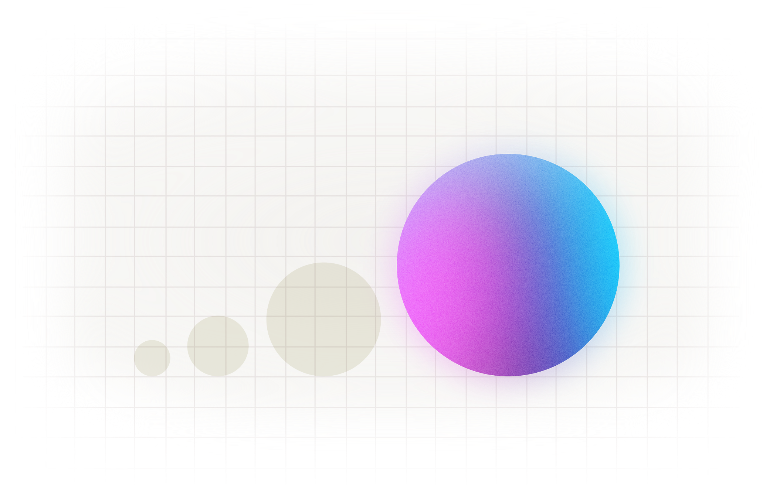Click the largest beige circle

pos(323,319)
